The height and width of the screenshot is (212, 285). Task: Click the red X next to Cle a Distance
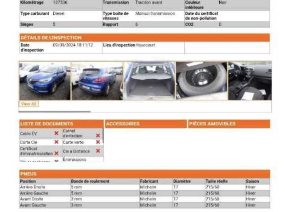(x=98, y=151)
